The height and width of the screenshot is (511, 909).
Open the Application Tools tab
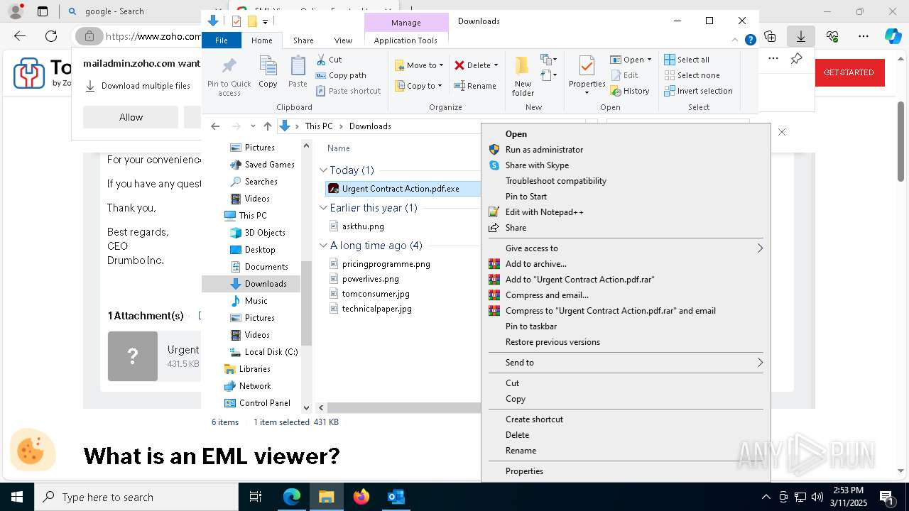(405, 40)
